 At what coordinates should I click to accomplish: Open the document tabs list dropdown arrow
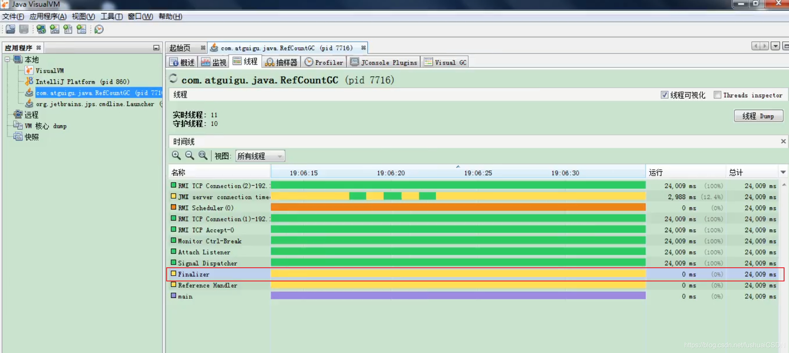point(775,46)
